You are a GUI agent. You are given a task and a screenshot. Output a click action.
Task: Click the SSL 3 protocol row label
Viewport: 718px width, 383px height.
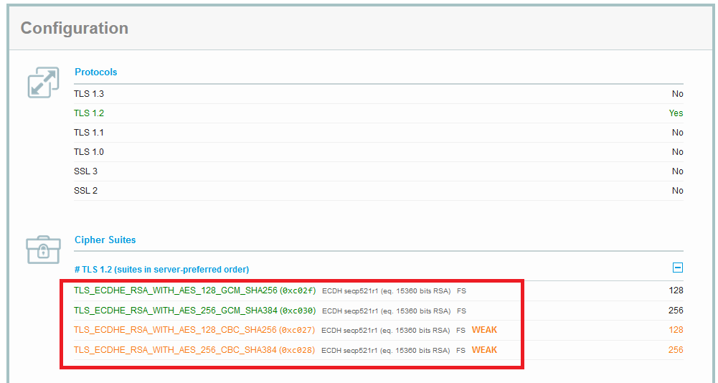pyautogui.click(x=85, y=171)
